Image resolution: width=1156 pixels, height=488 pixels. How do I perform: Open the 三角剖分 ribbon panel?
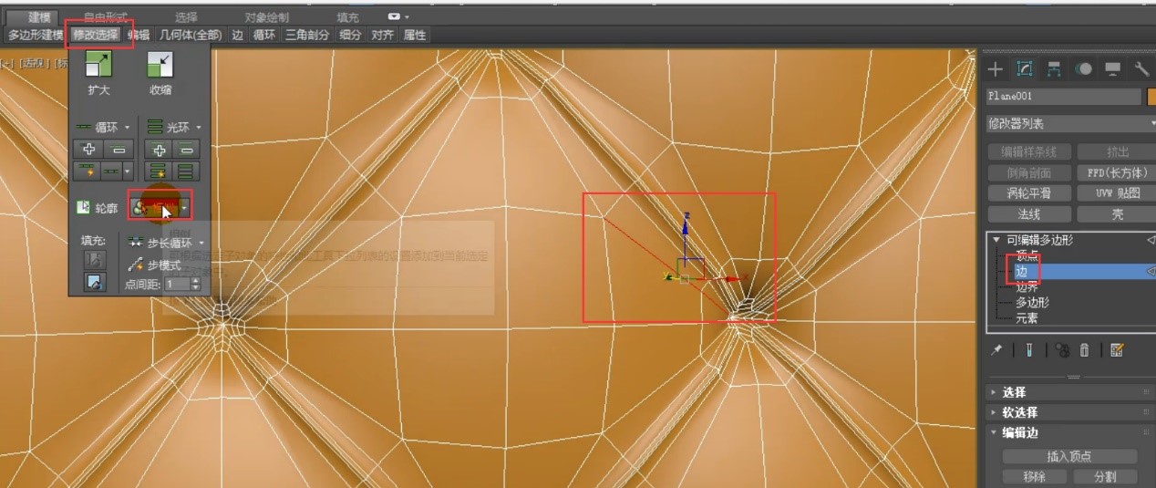coord(307,35)
